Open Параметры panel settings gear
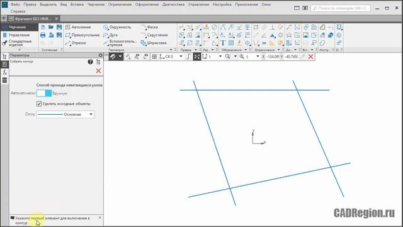The width and height of the screenshot is (403, 227). (x=101, y=55)
